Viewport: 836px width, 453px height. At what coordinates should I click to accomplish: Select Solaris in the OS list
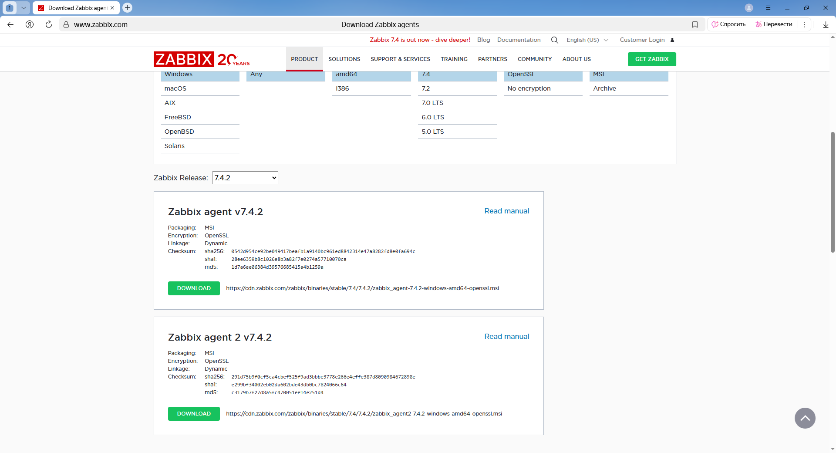click(200, 146)
